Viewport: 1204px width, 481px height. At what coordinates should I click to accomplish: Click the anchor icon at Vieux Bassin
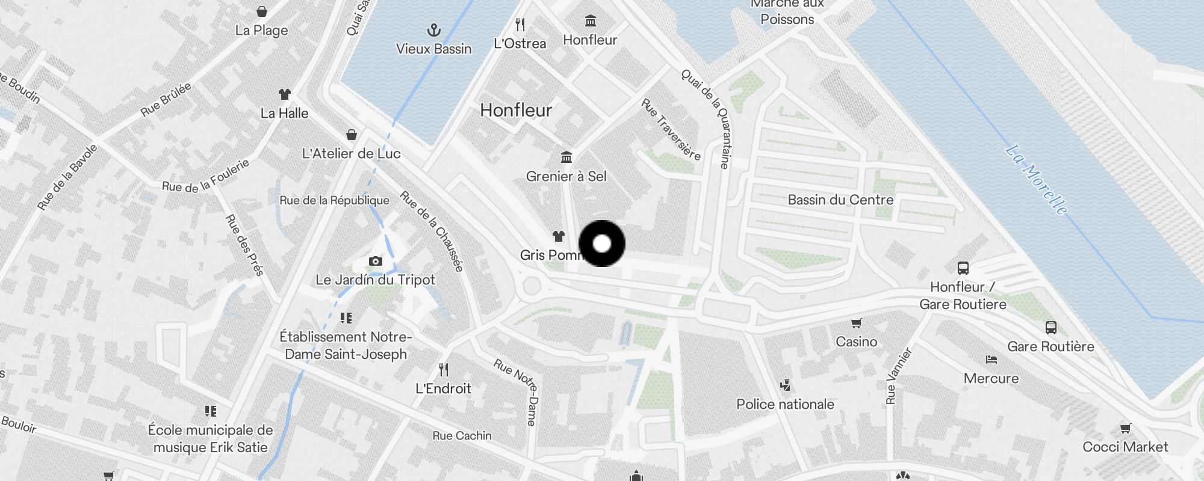point(433,30)
